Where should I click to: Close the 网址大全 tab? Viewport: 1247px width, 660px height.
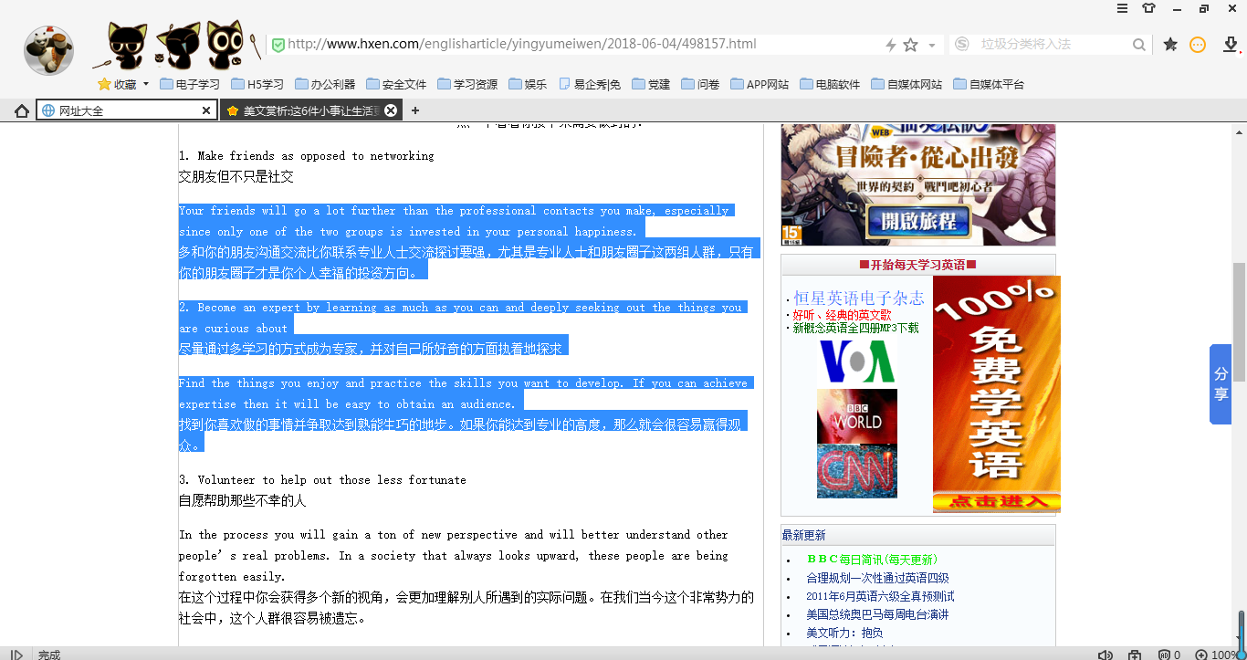pos(206,110)
